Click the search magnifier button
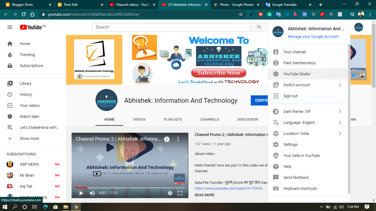Image resolution: width=376 pixels, height=211 pixels. click(259, 27)
